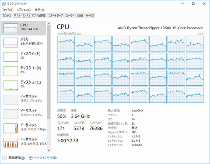Select メモリ in the resource sidebar
This screenshot has height=164, width=210.
(24, 42)
